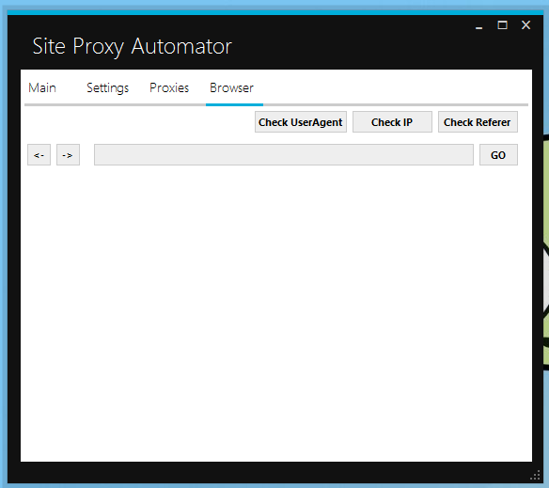
Task: Maximize the Site Proxy Automator window
Action: pos(502,25)
